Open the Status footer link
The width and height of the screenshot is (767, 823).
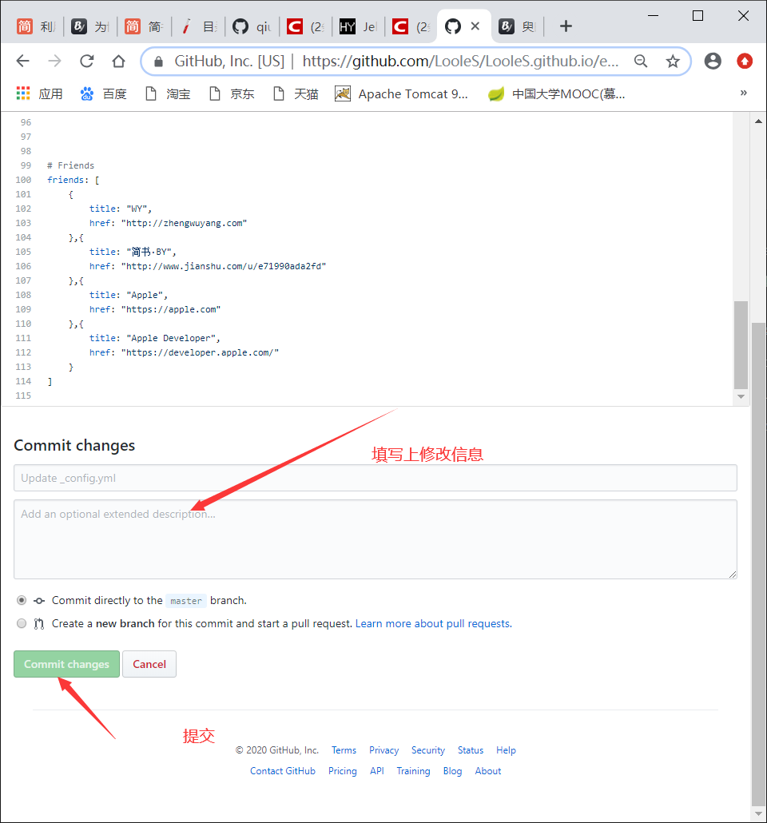click(x=471, y=750)
